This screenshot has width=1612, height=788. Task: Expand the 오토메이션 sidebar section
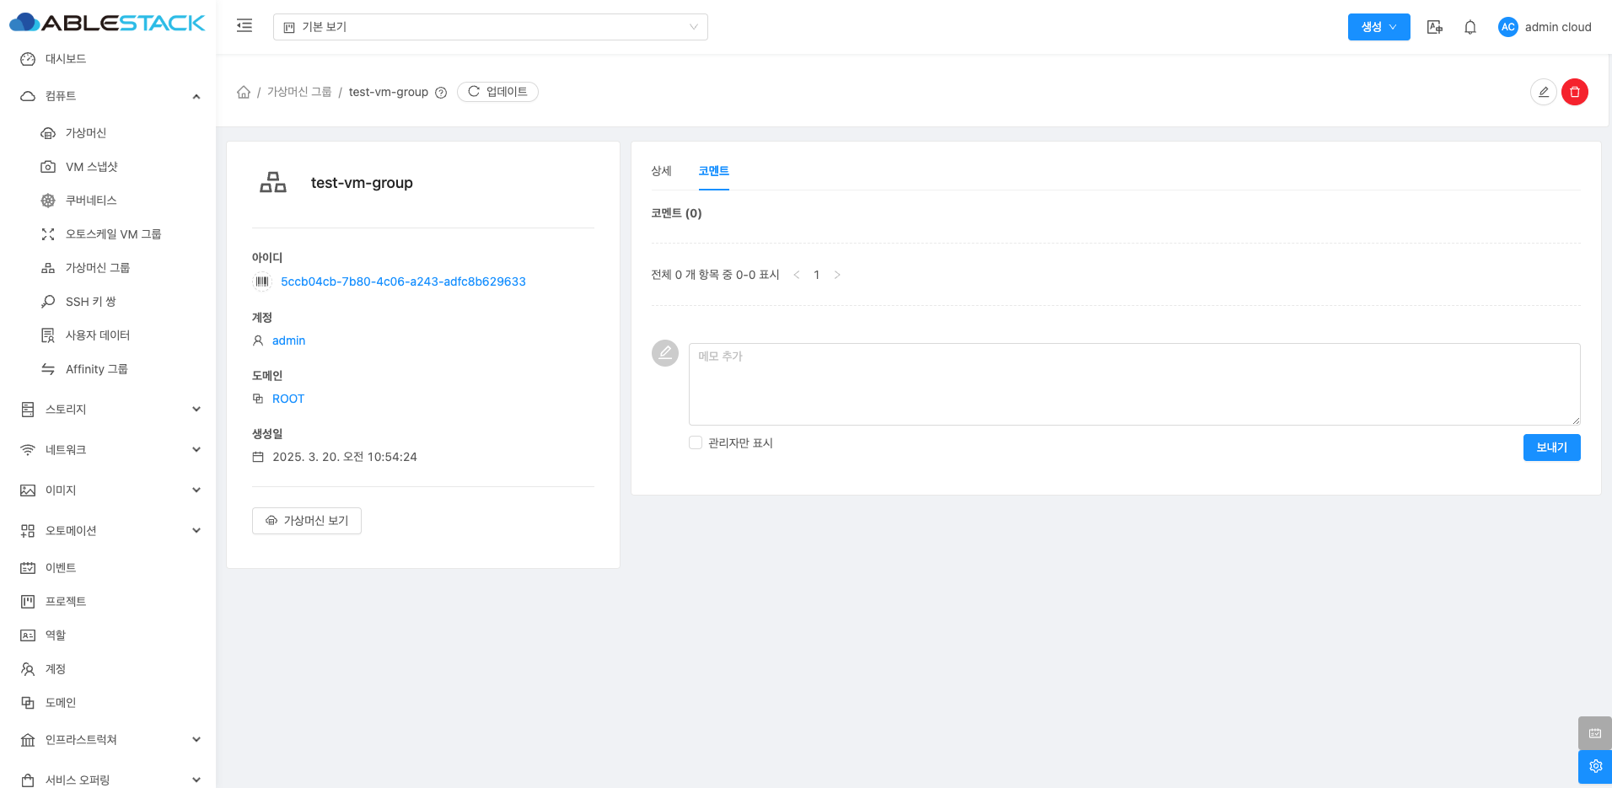click(x=108, y=531)
